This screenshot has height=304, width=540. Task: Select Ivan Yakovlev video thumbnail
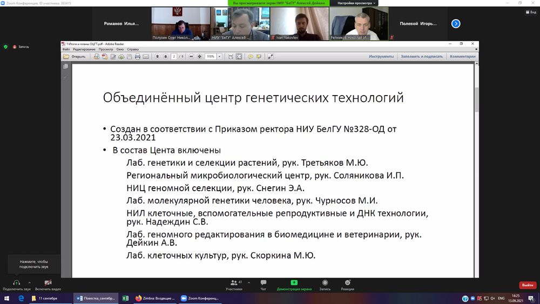point(299,24)
